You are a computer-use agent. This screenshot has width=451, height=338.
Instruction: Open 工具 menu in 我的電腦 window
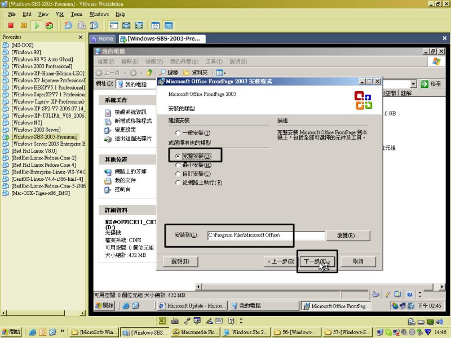point(214,61)
